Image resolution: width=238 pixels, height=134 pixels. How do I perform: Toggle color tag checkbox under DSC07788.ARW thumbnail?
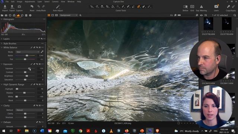[203, 32]
